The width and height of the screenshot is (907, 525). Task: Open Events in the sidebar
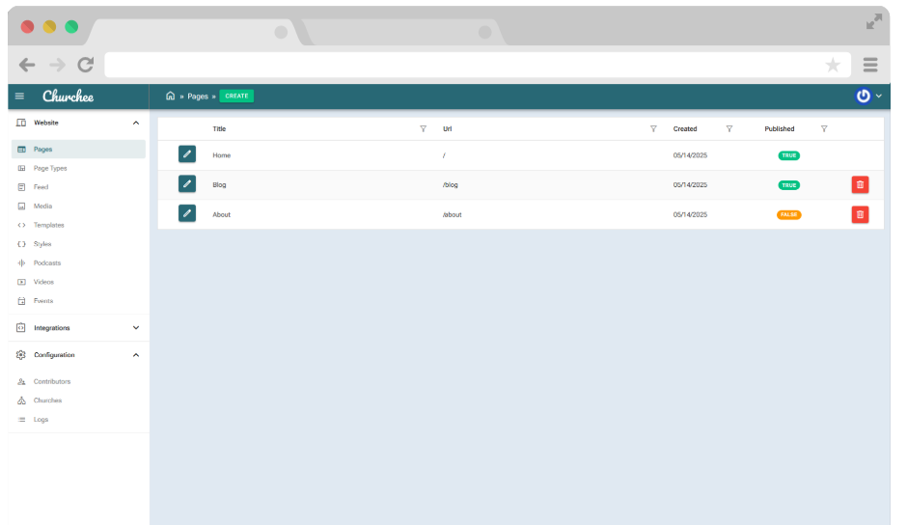[42, 301]
